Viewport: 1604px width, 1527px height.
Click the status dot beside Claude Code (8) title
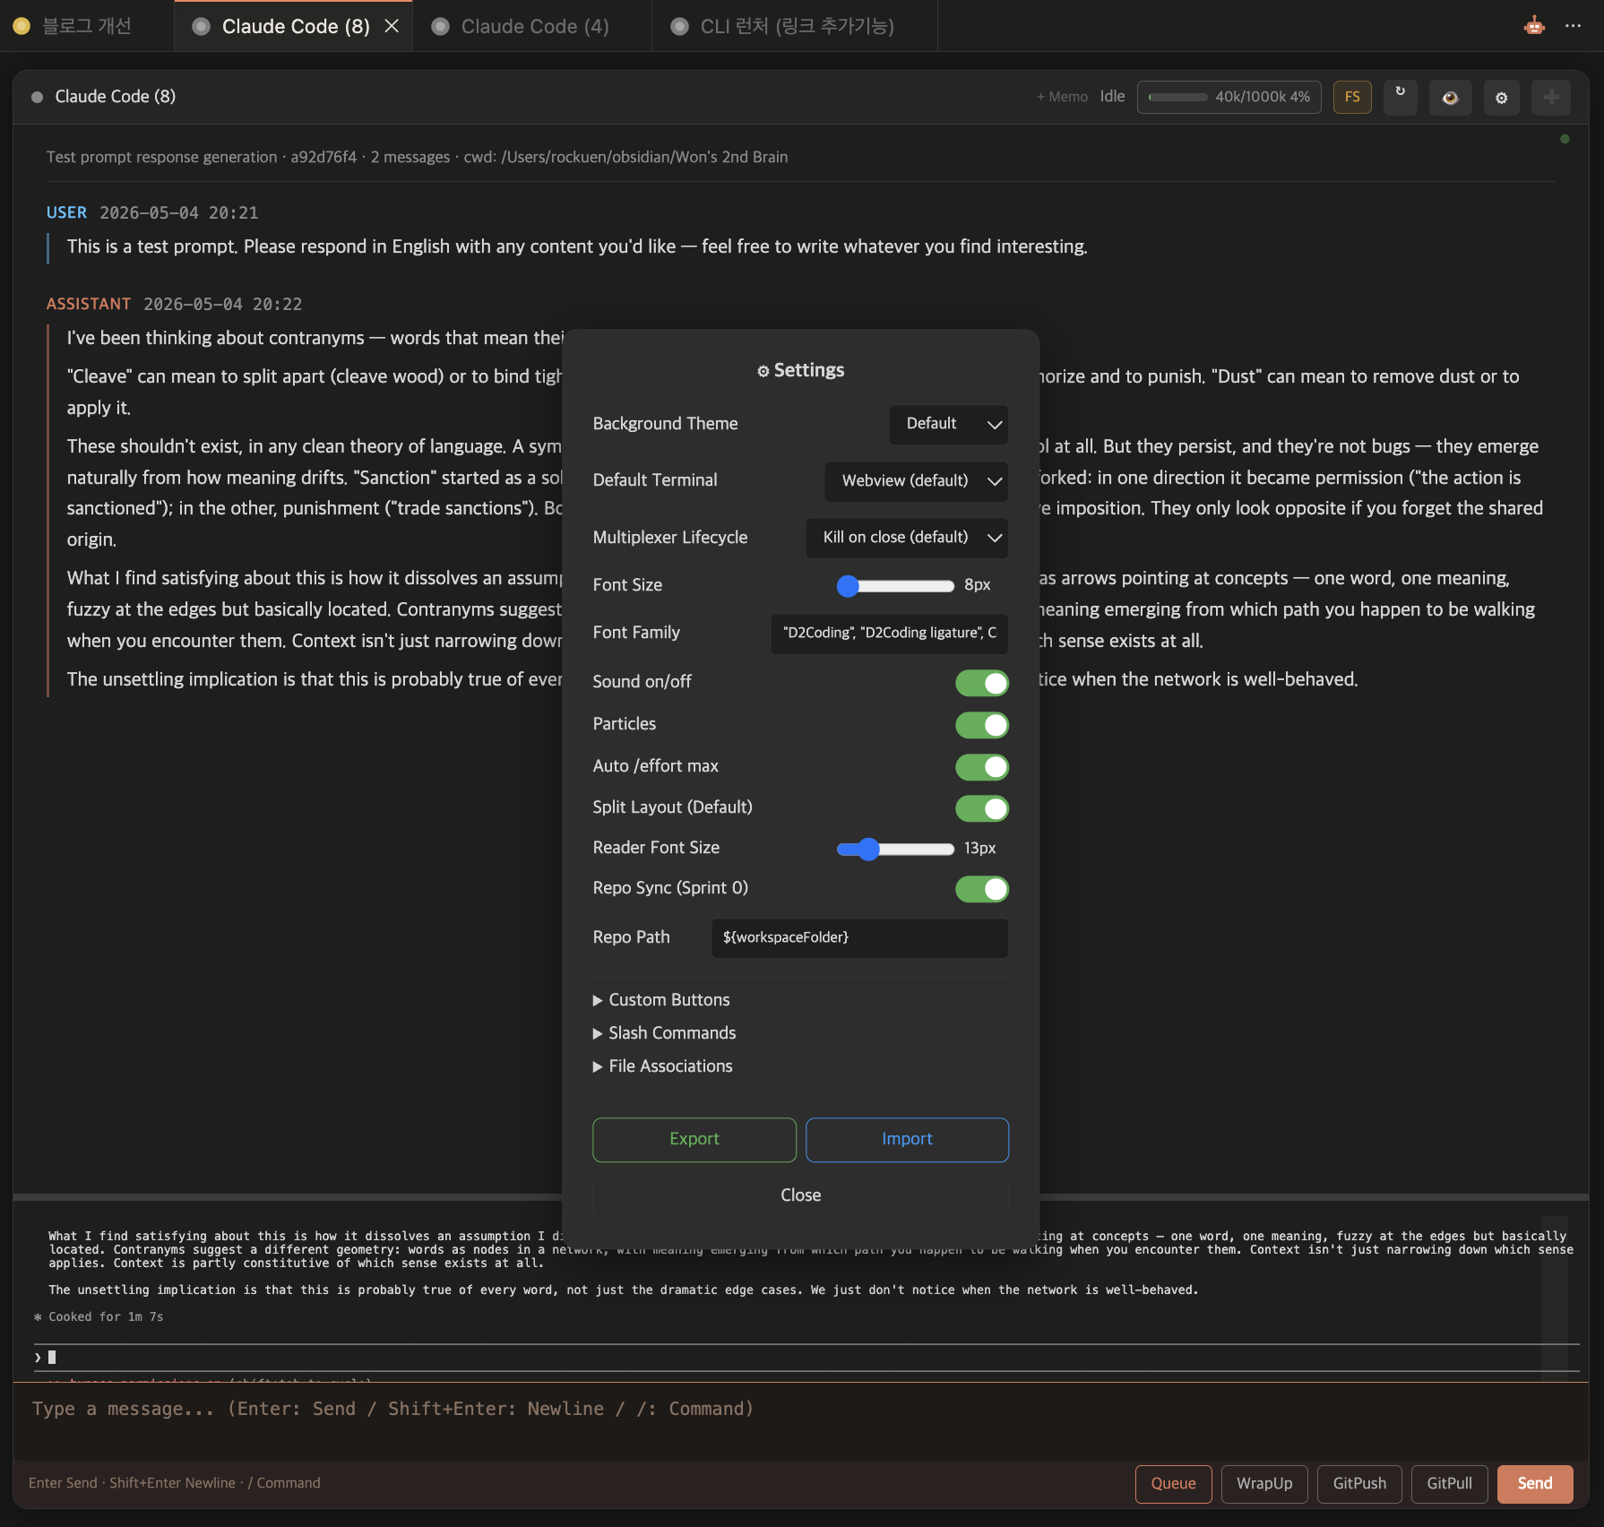coord(37,97)
